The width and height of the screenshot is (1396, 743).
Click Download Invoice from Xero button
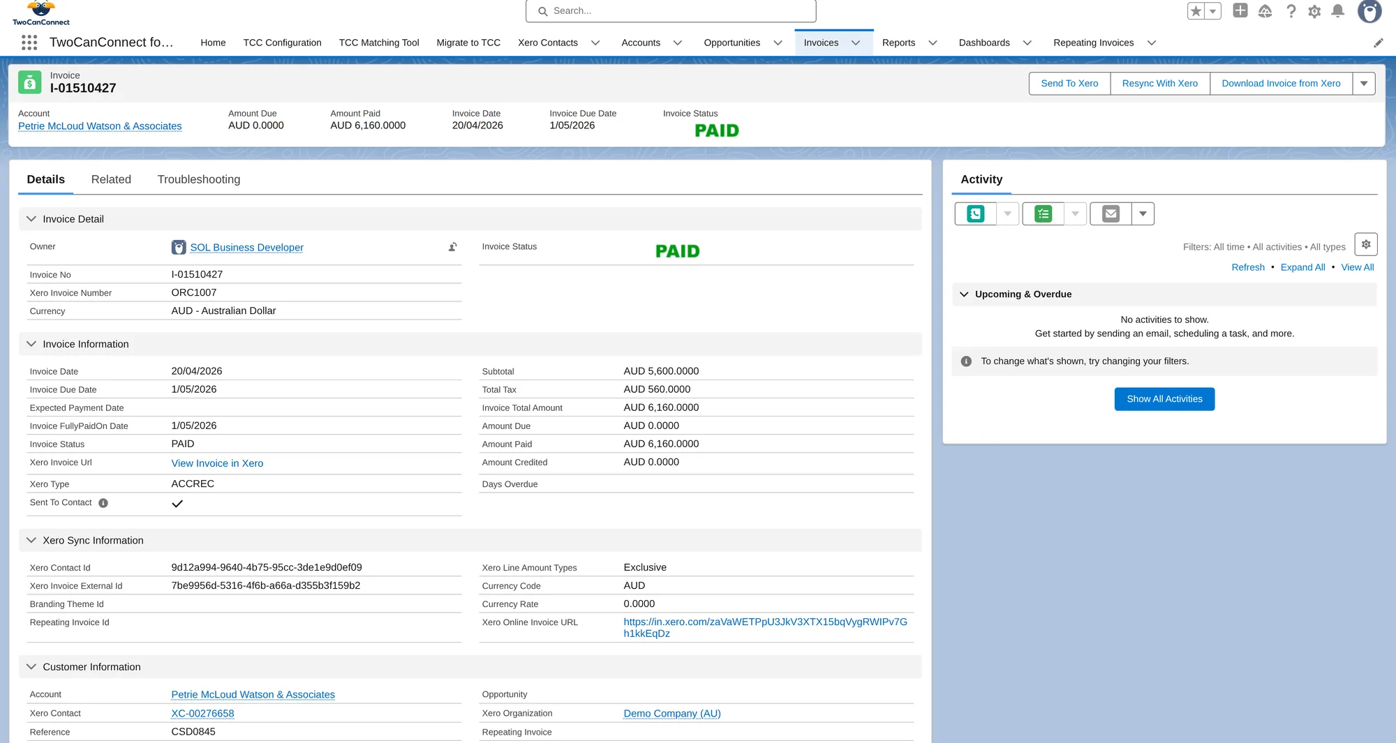(x=1281, y=83)
